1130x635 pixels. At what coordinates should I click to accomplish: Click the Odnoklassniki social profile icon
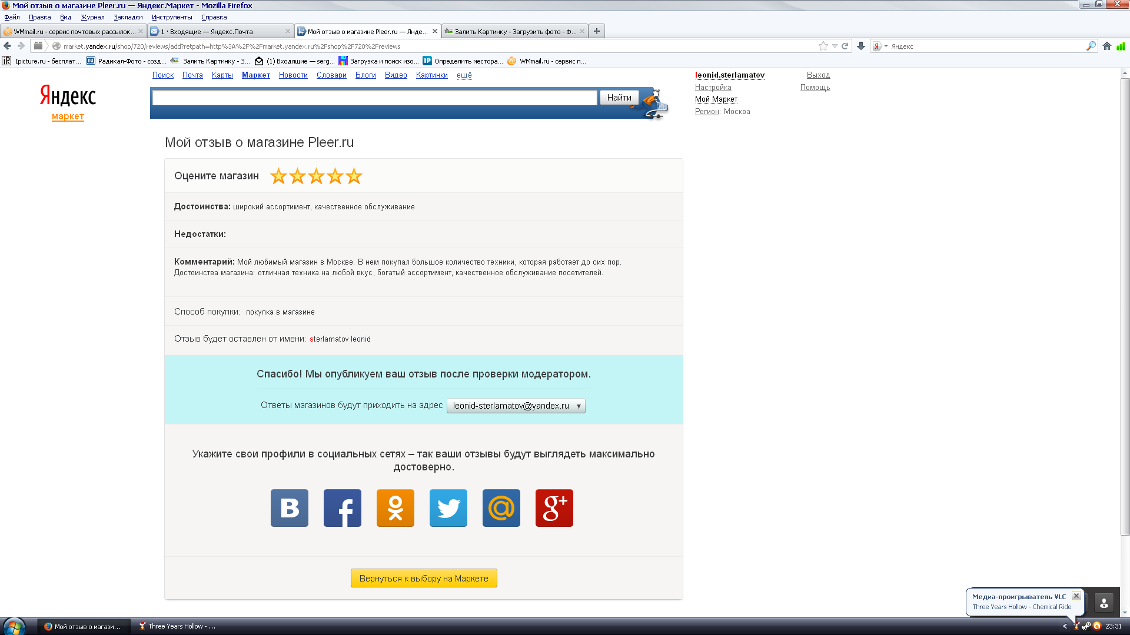click(x=395, y=508)
